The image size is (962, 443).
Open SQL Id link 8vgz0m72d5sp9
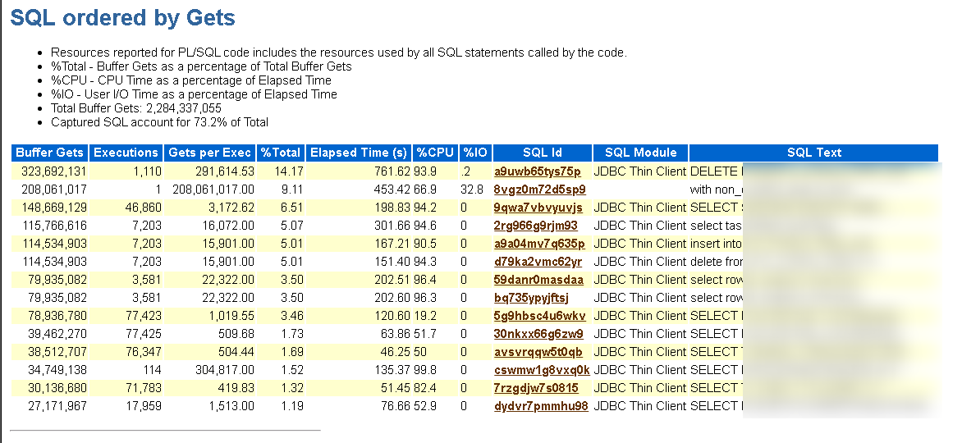tap(539, 190)
